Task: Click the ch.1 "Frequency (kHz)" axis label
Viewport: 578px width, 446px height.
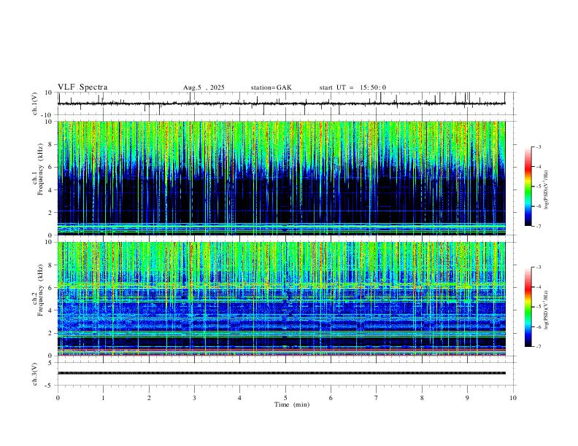Action: click(40, 169)
